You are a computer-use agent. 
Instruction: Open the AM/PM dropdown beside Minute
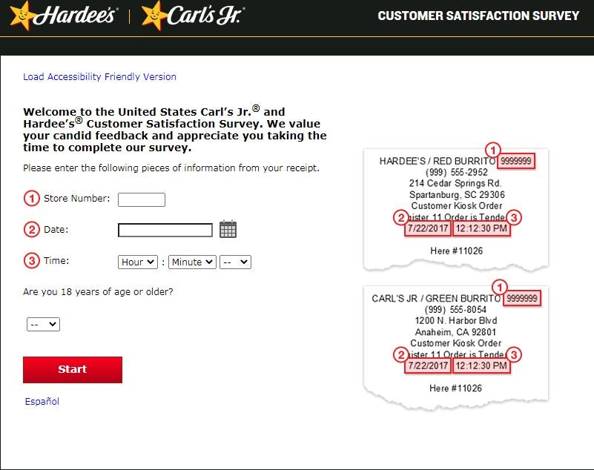click(x=235, y=262)
